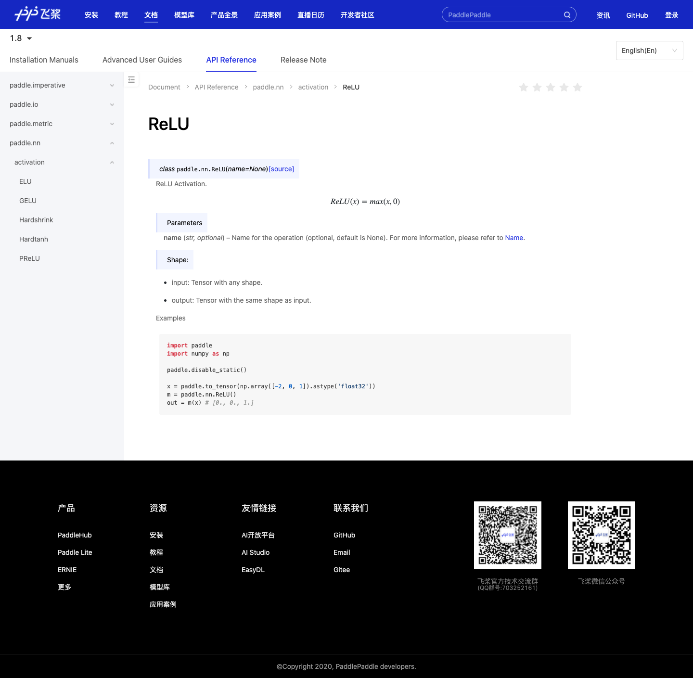Rate page with fourth star

coord(564,87)
